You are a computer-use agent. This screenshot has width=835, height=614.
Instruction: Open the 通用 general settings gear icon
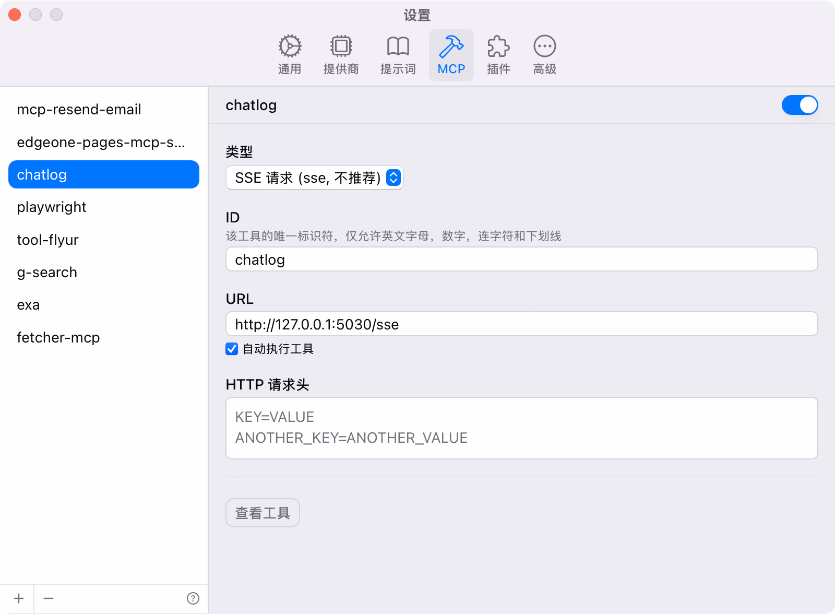click(290, 47)
